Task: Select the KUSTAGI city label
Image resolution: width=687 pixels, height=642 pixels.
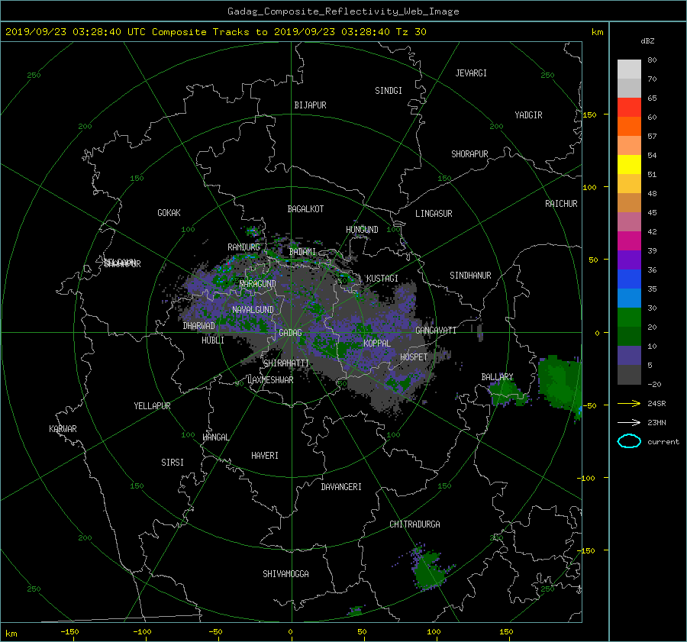Action: 382,279
